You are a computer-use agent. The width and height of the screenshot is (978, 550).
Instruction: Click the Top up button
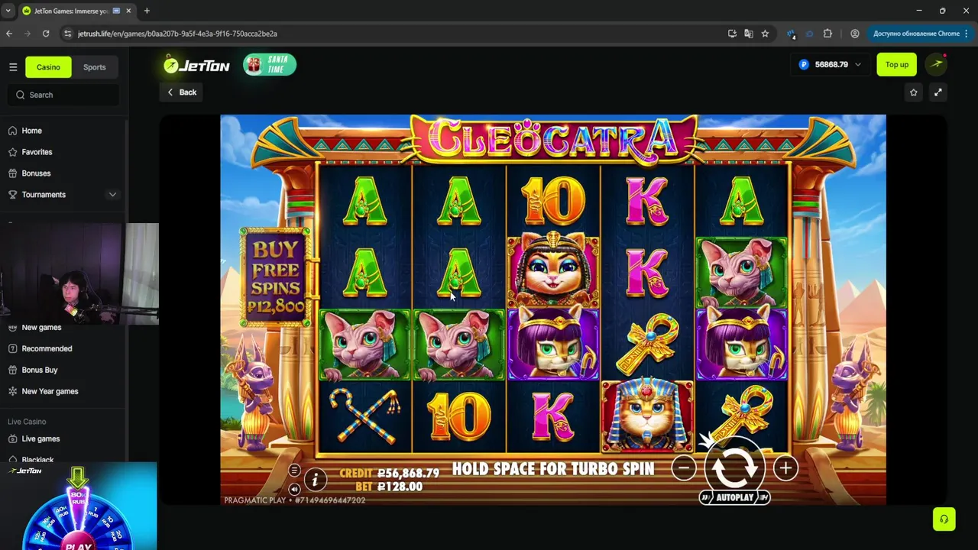pos(897,65)
